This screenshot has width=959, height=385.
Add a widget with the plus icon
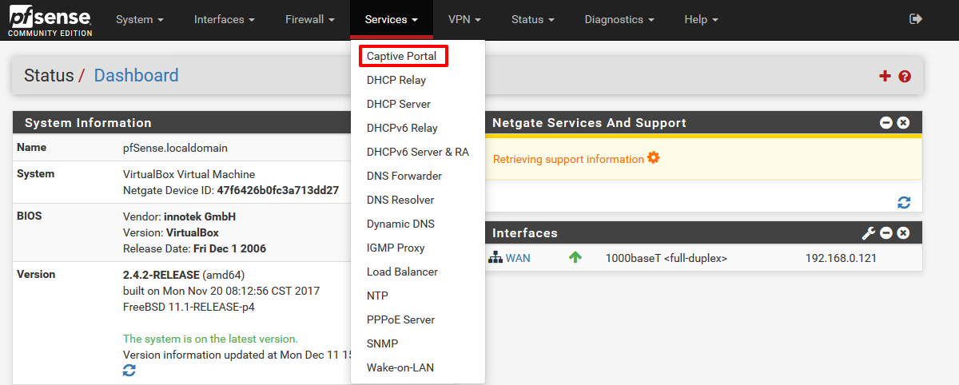coord(885,76)
